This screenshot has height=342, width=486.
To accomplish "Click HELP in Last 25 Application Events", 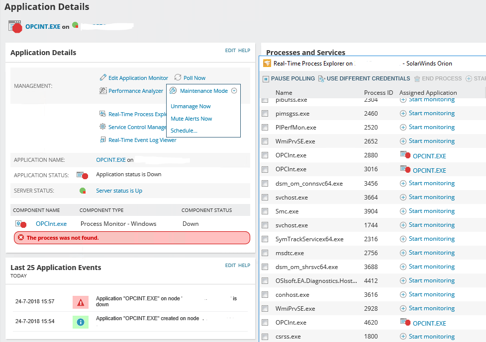I will (x=244, y=266).
